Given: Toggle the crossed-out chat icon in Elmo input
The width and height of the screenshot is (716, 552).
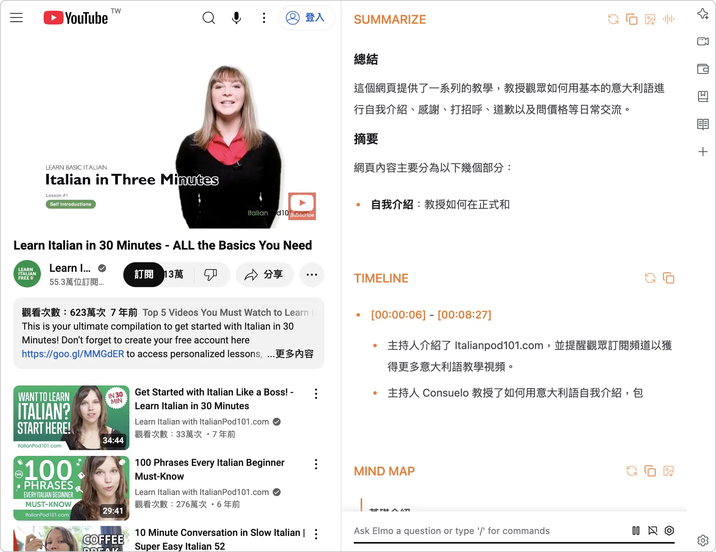Looking at the screenshot, I should coord(653,531).
